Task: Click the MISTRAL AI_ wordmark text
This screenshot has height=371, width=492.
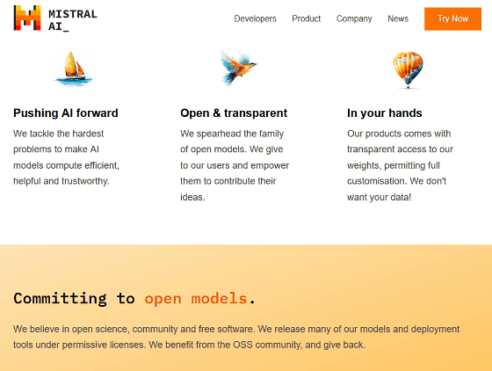Action: pyautogui.click(x=73, y=20)
